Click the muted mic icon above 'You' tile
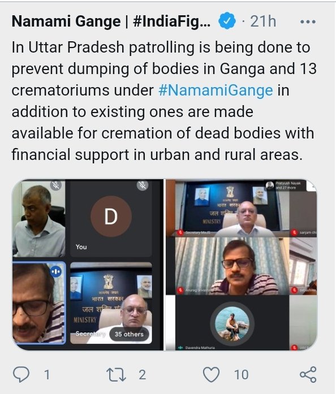Viewport: 336px width, 394px height. (143, 185)
